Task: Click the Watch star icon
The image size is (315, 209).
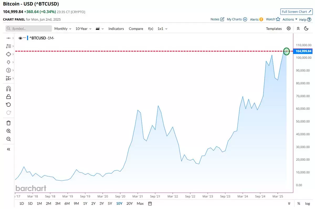Action: [278, 19]
